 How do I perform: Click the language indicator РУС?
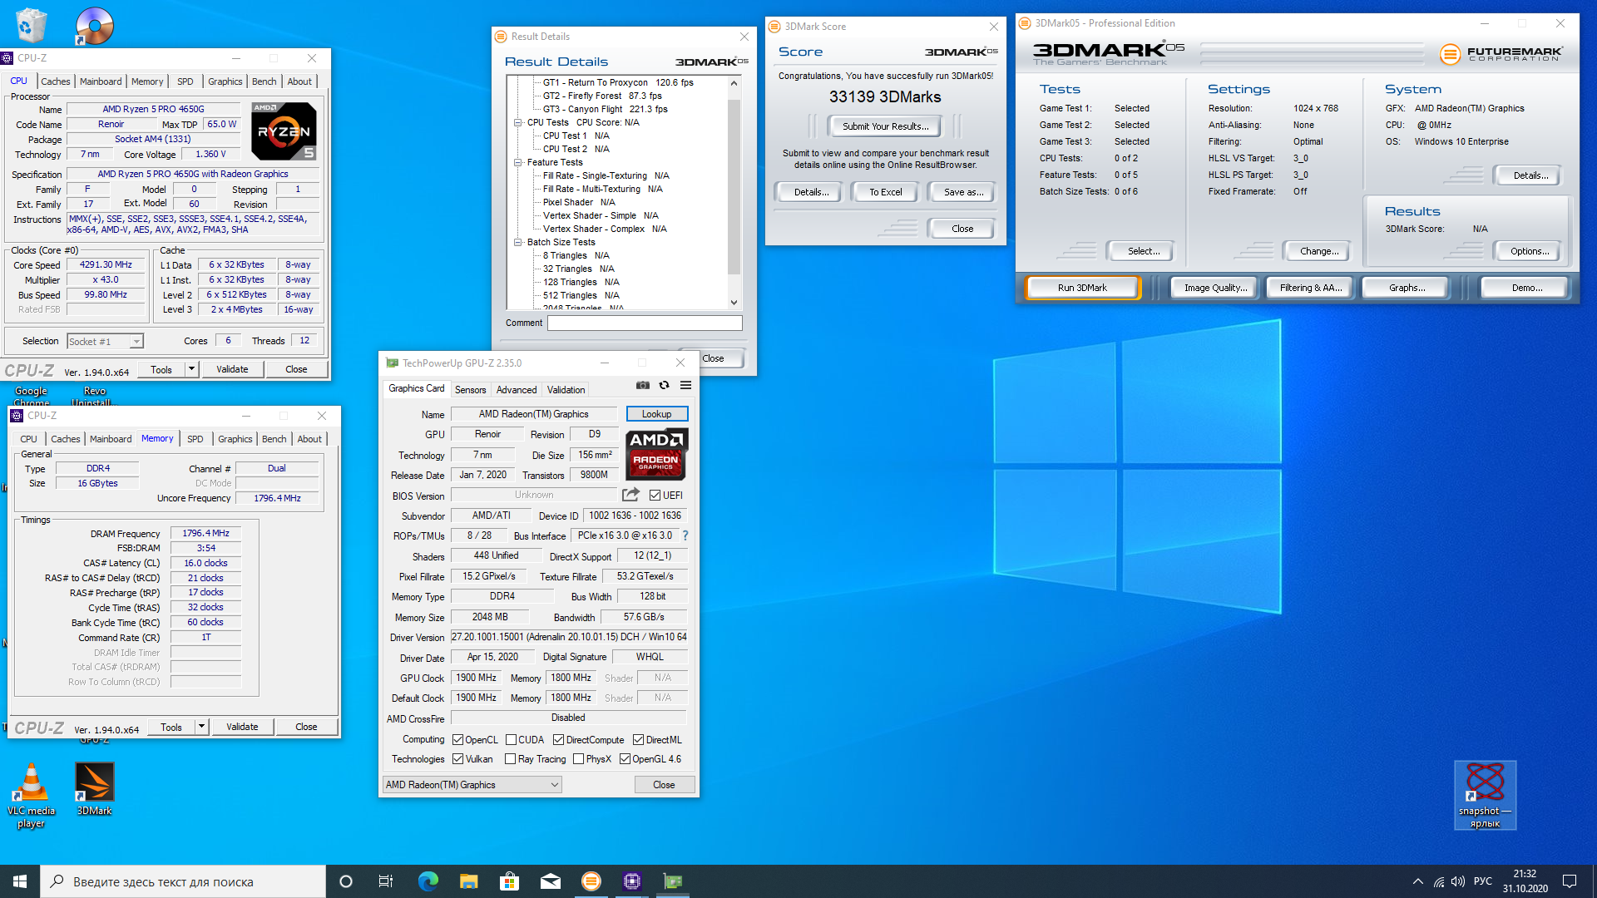pos(1482,881)
